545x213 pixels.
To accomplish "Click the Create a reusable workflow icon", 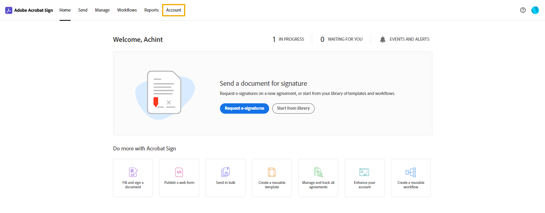I will point(411,172).
